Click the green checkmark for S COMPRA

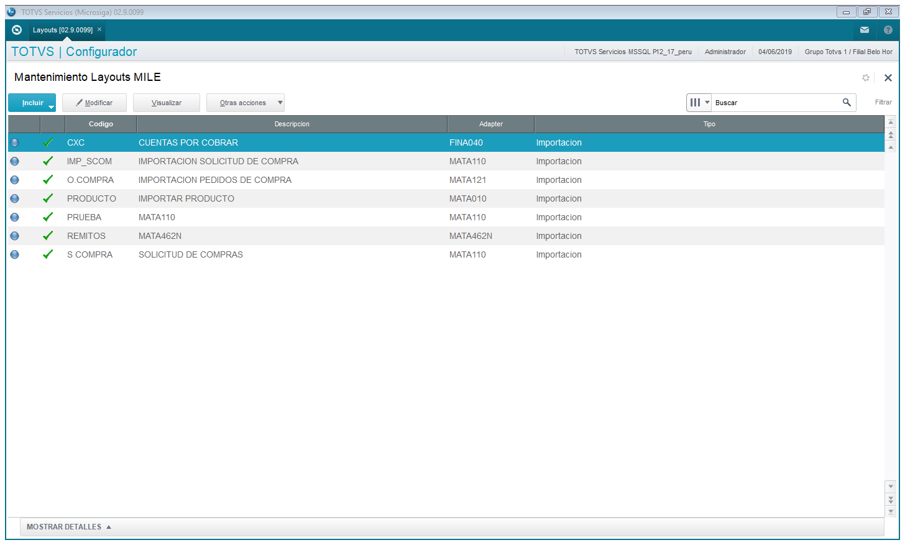coord(48,254)
